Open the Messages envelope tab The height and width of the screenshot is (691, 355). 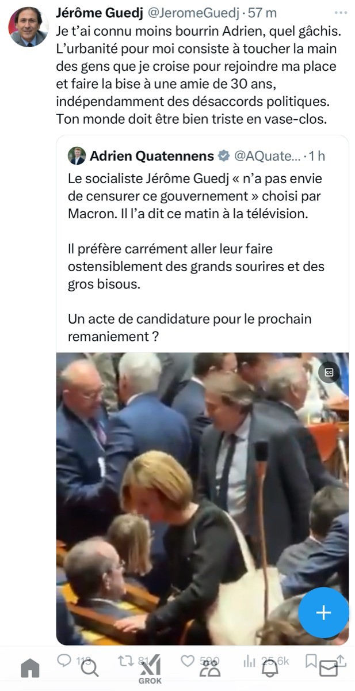tap(328, 669)
